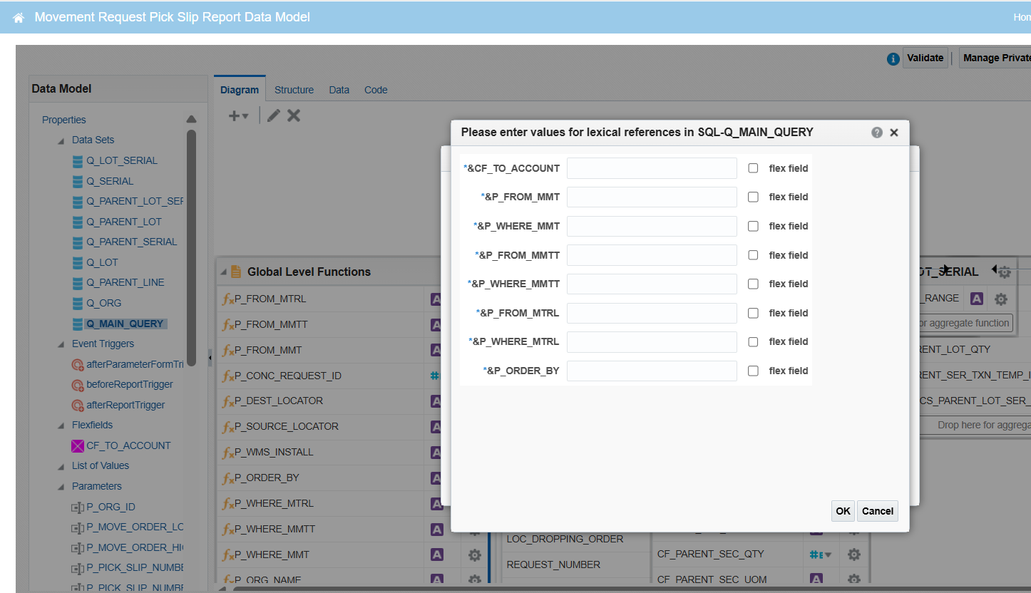Collapse the Flexfields tree node
The height and width of the screenshot is (593, 1031).
click(x=61, y=426)
